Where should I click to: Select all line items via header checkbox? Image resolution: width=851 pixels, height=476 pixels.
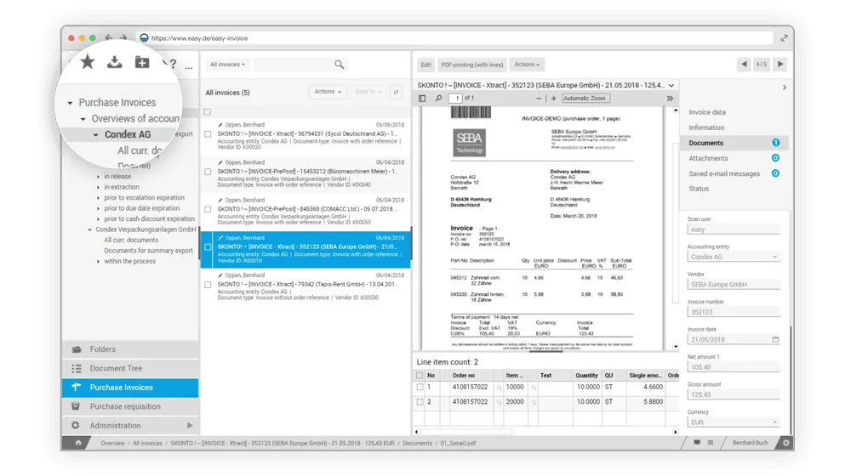point(420,375)
